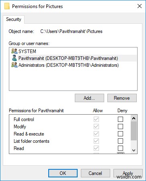Click the Read & execute permission label
The width and height of the screenshot is (146, 181).
[29, 134]
